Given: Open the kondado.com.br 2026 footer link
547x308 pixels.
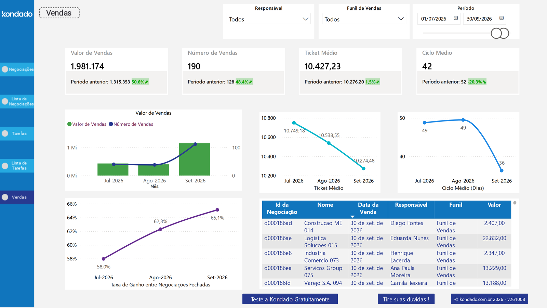Looking at the screenshot, I should click(x=490, y=299).
